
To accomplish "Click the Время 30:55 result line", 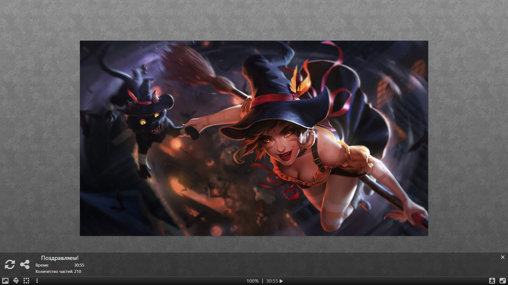I will [x=60, y=265].
